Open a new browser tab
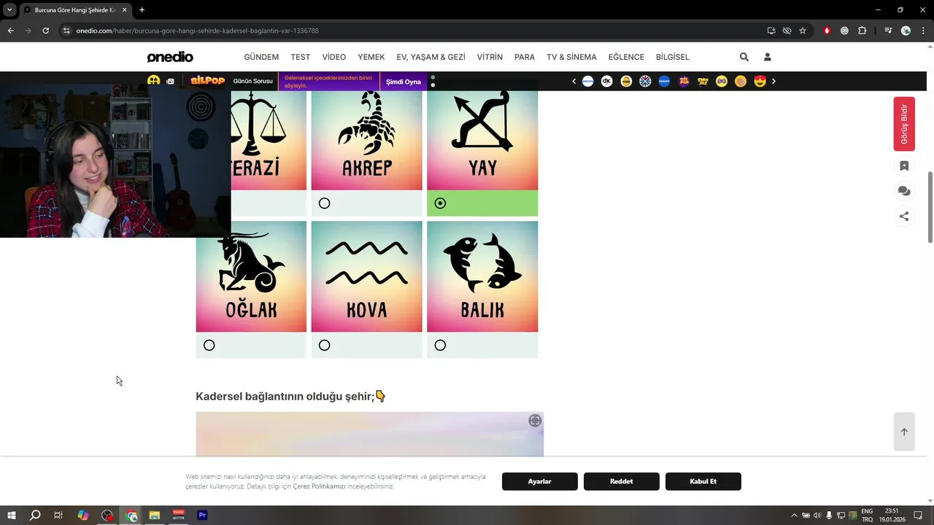The width and height of the screenshot is (934, 525). (x=142, y=10)
